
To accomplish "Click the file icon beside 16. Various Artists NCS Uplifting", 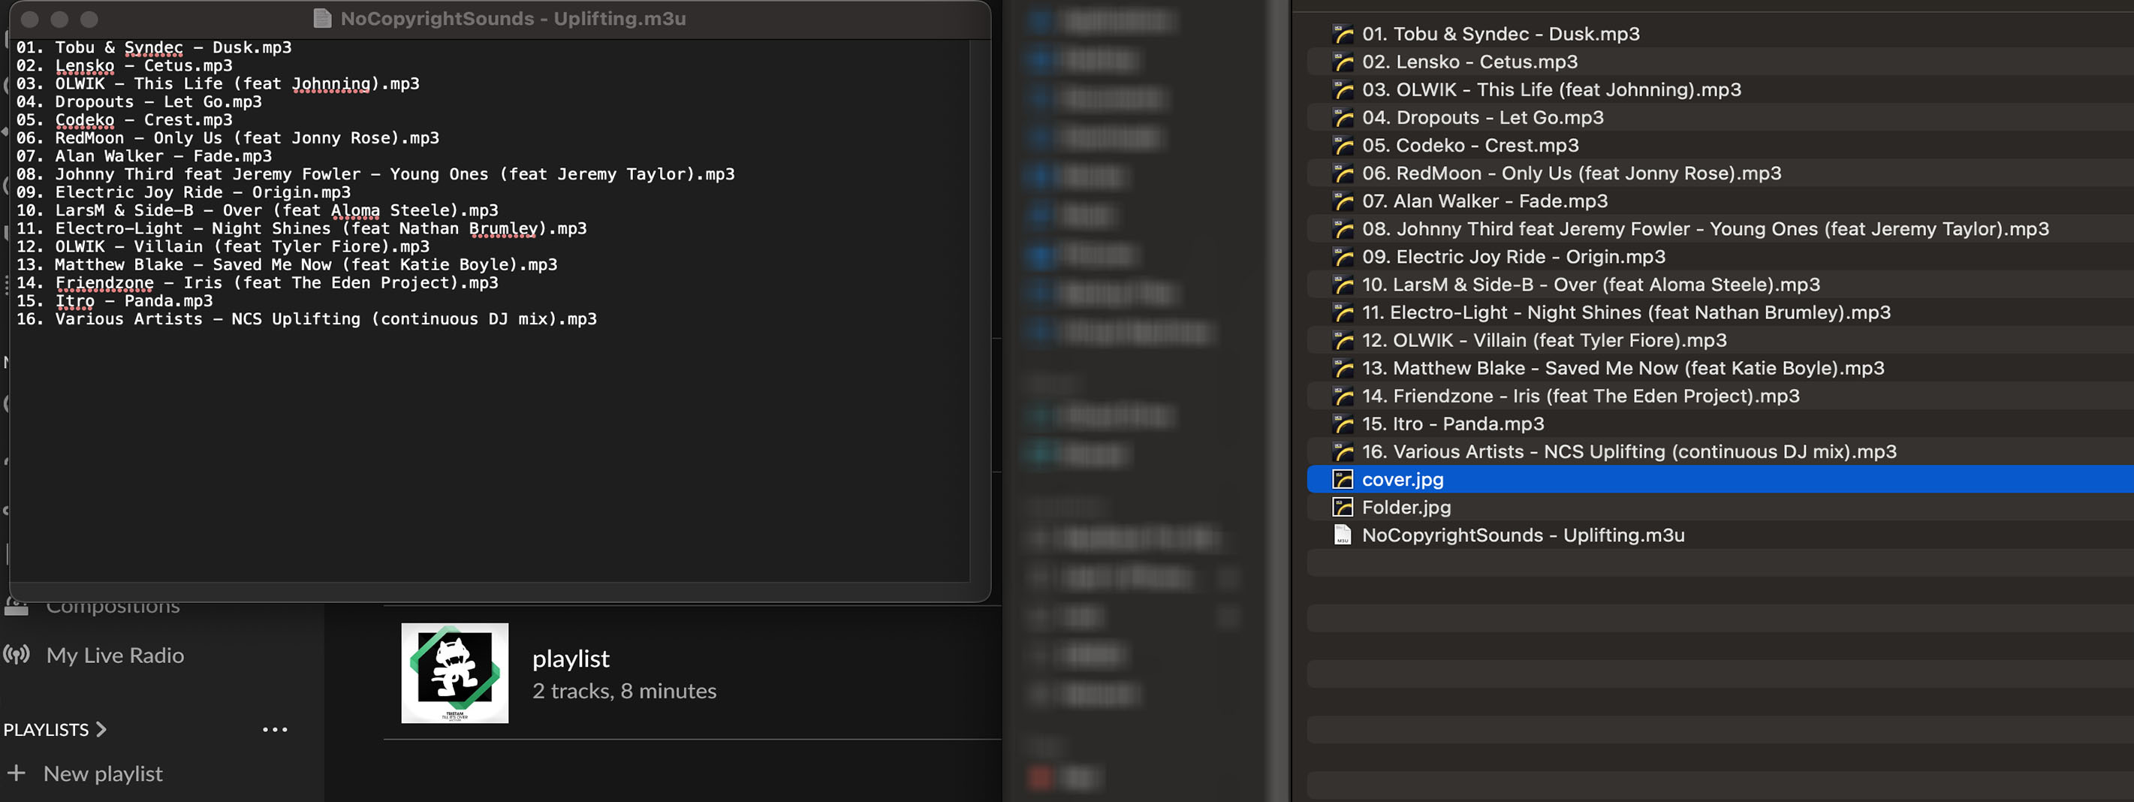I will (1342, 451).
